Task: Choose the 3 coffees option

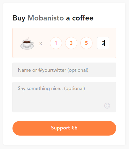Action: 71,43
